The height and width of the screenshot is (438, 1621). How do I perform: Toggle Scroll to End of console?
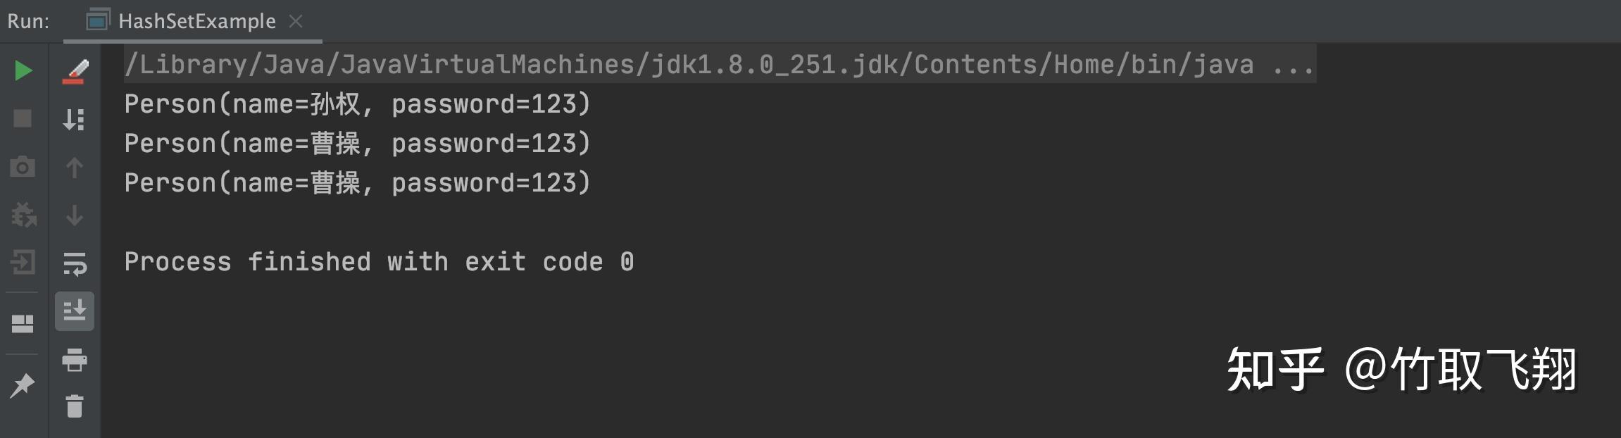point(75,311)
